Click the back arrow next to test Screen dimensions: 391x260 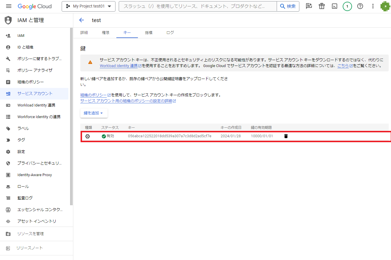(x=81, y=20)
